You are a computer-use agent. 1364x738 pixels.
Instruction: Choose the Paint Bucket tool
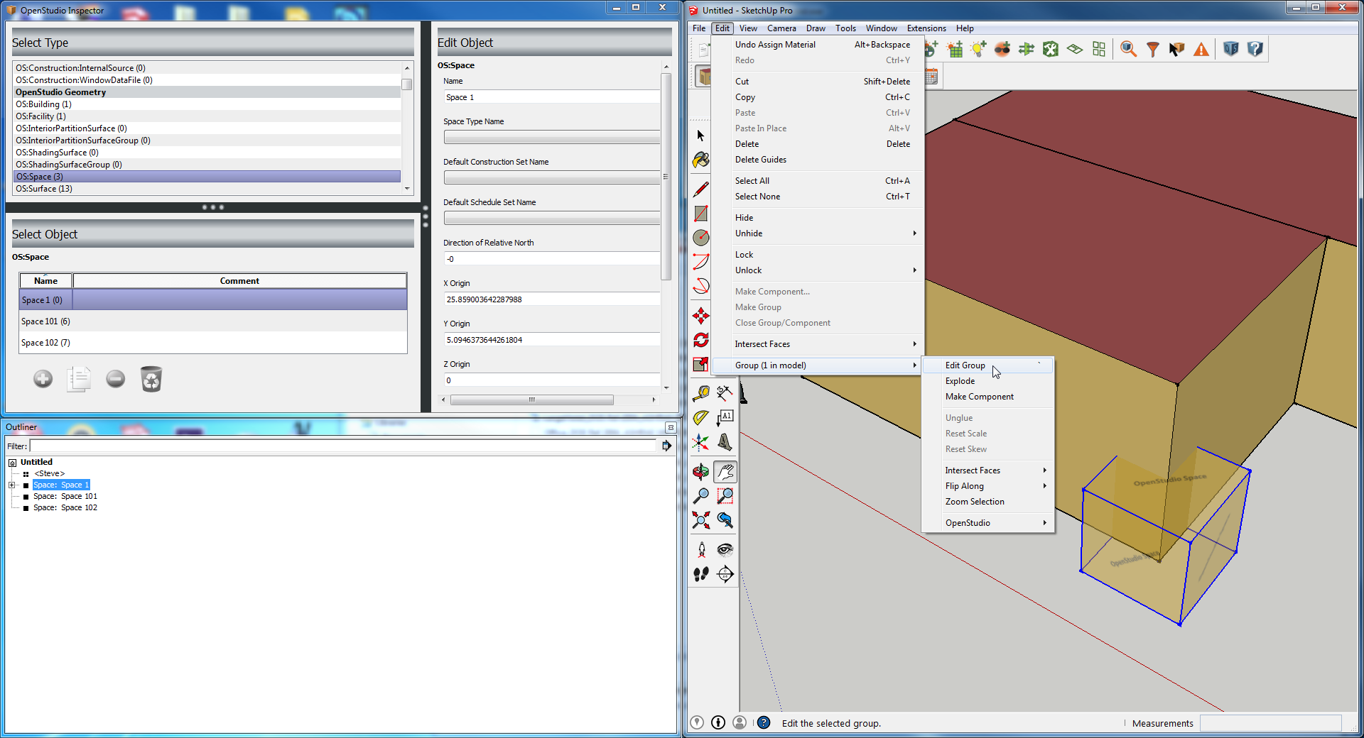click(700, 160)
